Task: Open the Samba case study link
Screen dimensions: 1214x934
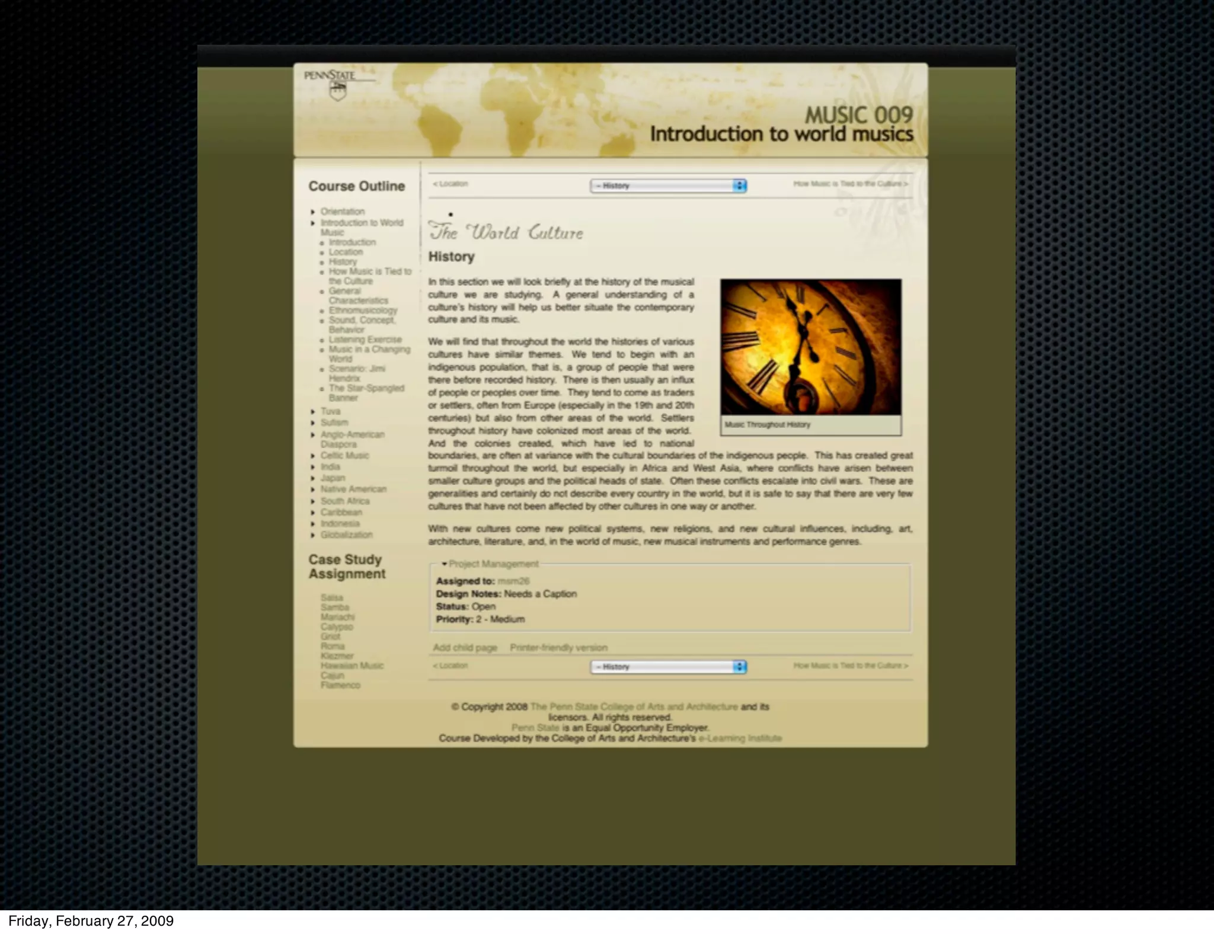Action: [x=335, y=607]
